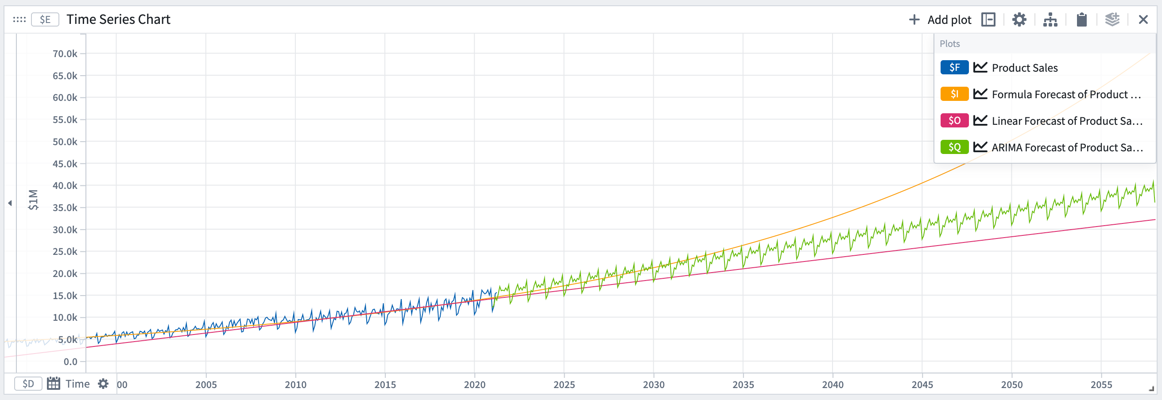Toggle the plots sidebar panel icon
Viewport: 1162px width, 400px height.
coord(988,20)
